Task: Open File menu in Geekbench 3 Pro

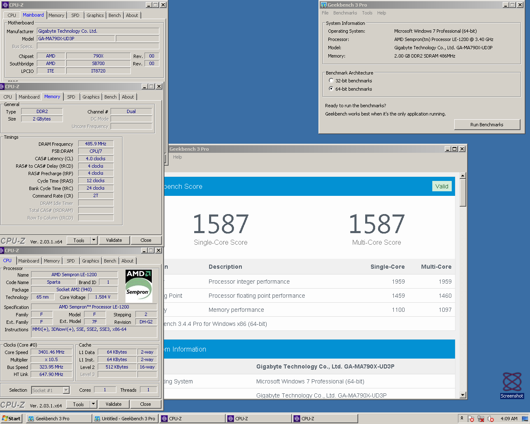Action: point(325,13)
